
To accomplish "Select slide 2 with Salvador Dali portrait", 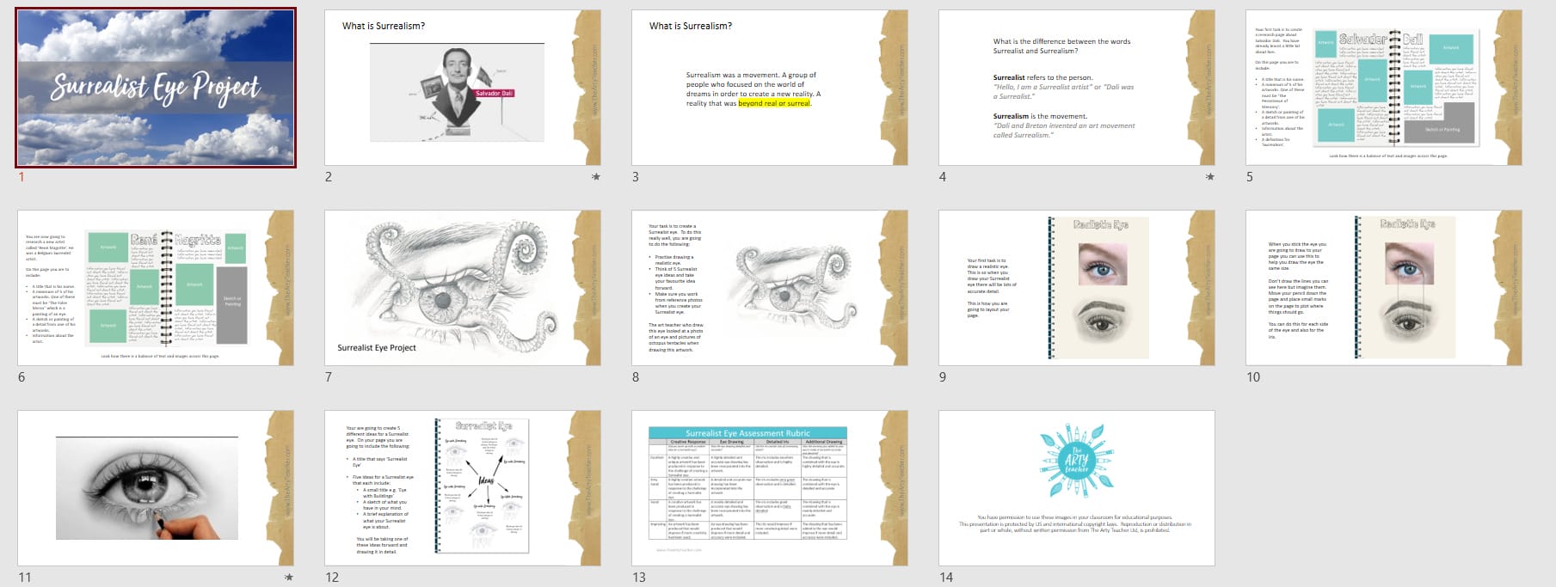I will tap(462, 88).
